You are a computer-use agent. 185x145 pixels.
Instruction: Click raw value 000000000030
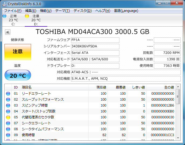click(x=163, y=117)
